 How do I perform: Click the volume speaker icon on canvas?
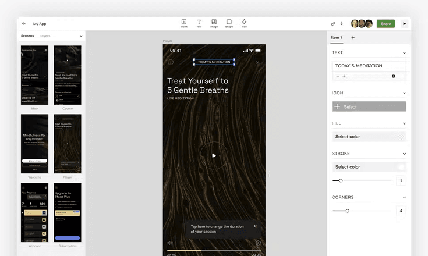[x=170, y=243]
